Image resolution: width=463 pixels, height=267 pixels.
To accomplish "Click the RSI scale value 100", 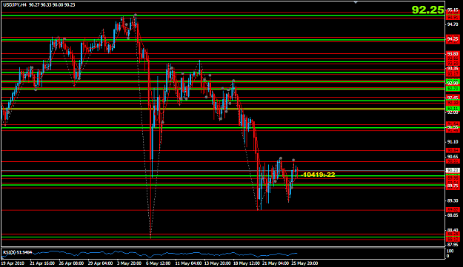I will coord(450,251).
